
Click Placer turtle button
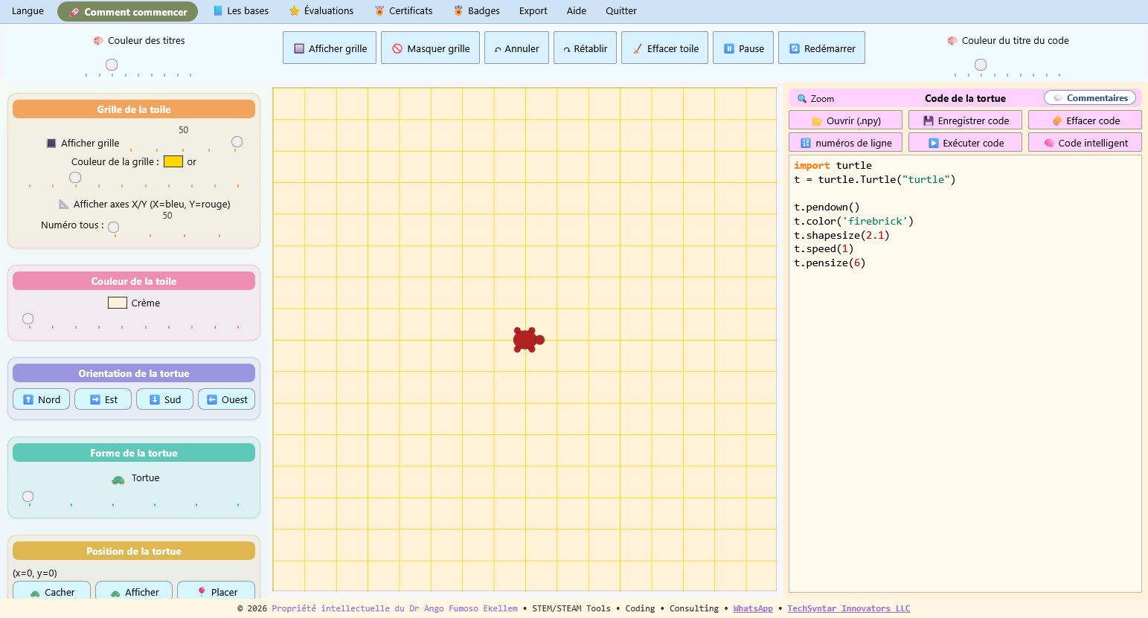tap(216, 592)
